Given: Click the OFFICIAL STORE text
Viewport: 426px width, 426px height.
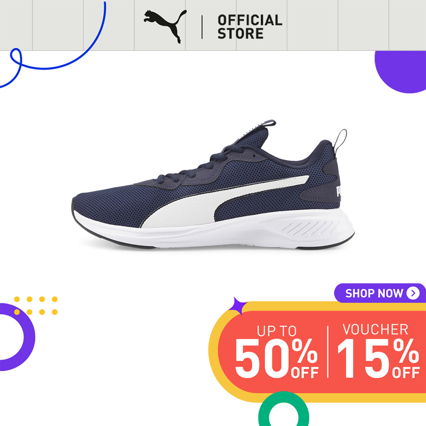Looking at the screenshot, I should click(250, 27).
